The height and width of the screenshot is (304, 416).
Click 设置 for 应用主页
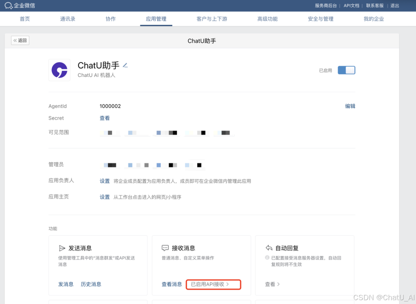click(104, 197)
